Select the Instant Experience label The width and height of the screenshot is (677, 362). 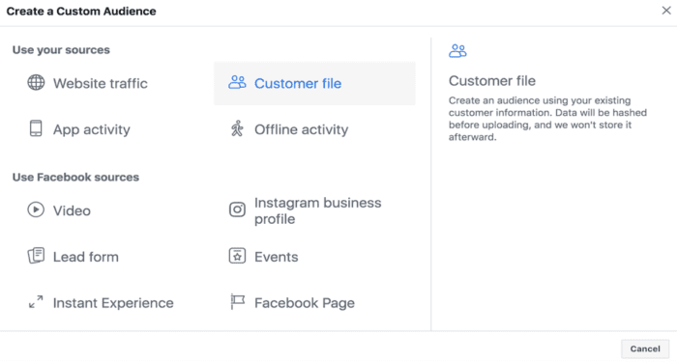pos(113,303)
